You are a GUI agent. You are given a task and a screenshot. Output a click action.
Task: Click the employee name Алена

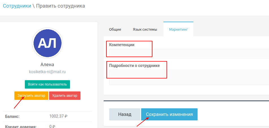[47, 64]
